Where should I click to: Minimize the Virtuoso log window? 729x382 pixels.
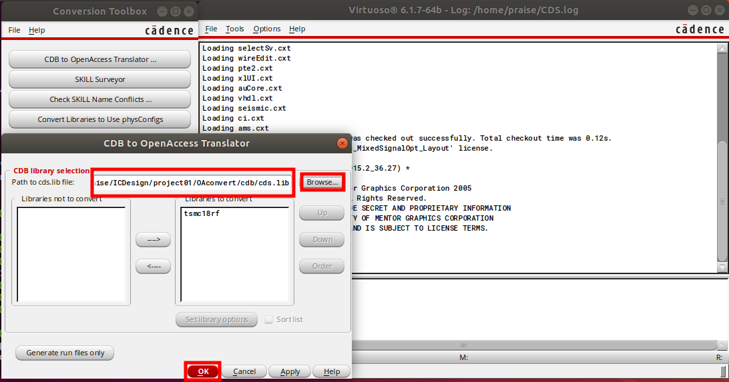pos(693,10)
